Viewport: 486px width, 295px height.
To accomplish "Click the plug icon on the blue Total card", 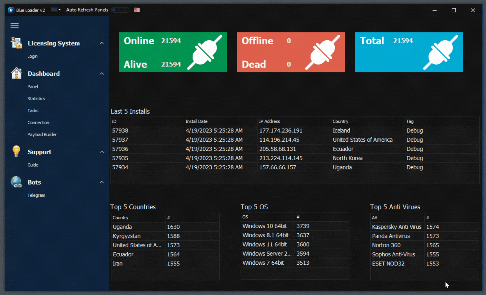I will point(441,52).
